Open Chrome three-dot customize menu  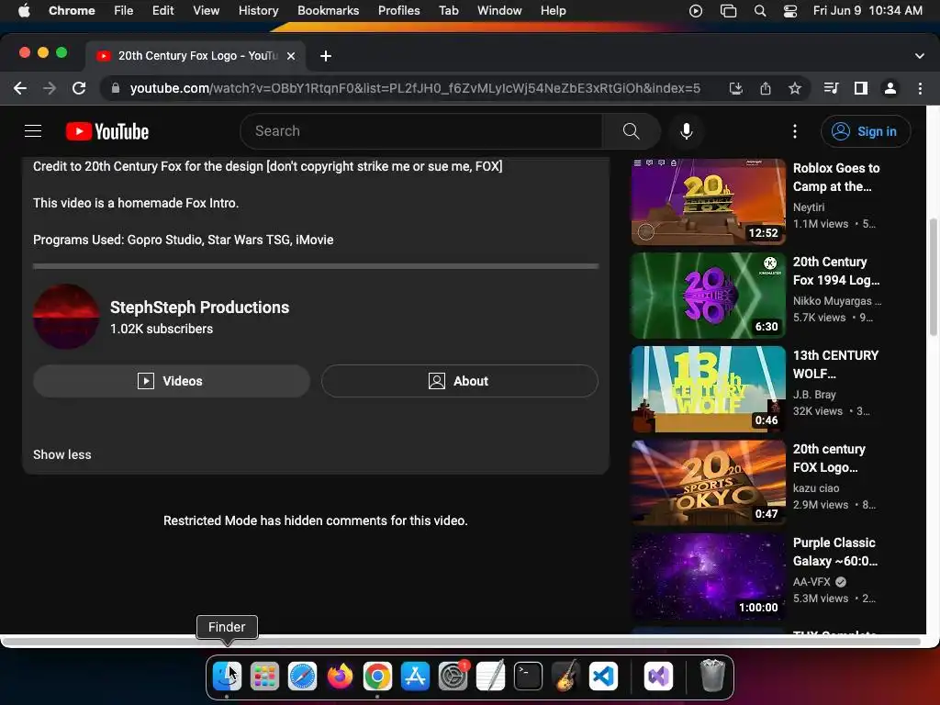920,88
